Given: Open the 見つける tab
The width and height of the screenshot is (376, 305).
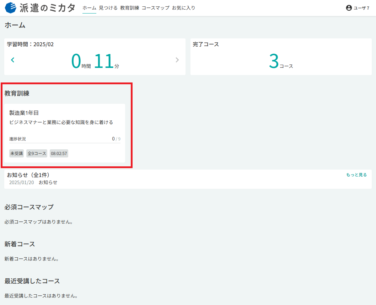Looking at the screenshot, I should click(108, 8).
